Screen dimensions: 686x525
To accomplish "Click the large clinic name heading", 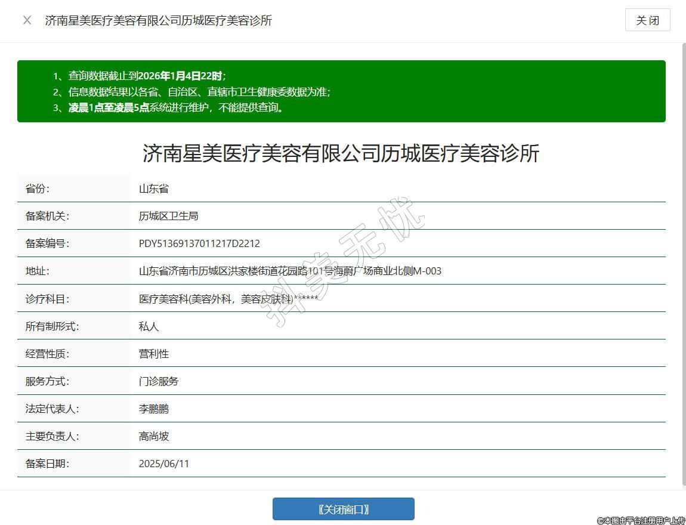I will [341, 153].
